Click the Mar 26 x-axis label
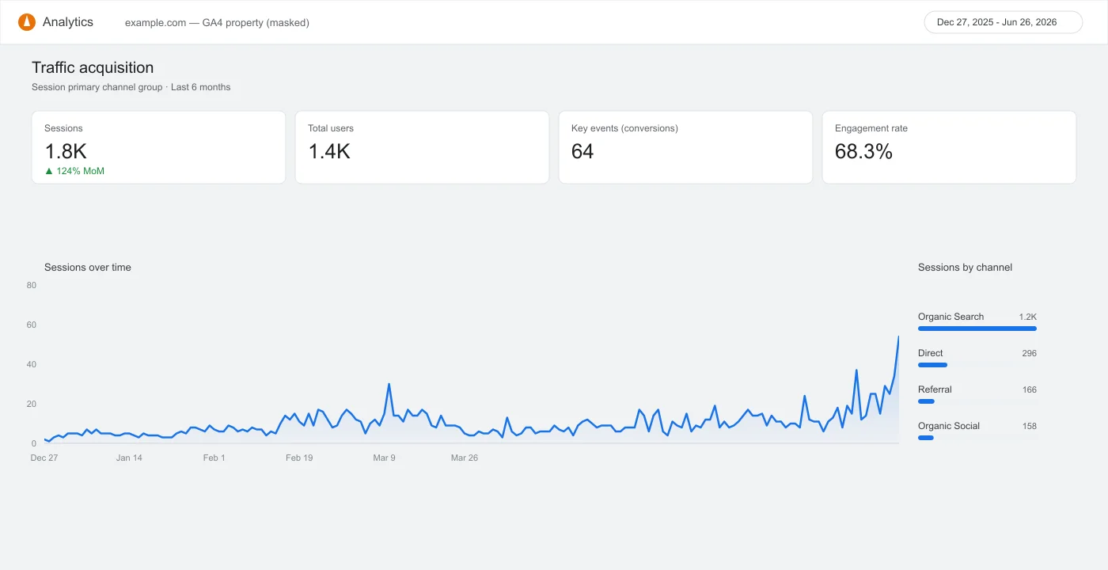Viewport: 1108px width, 570px height. pyautogui.click(x=465, y=458)
